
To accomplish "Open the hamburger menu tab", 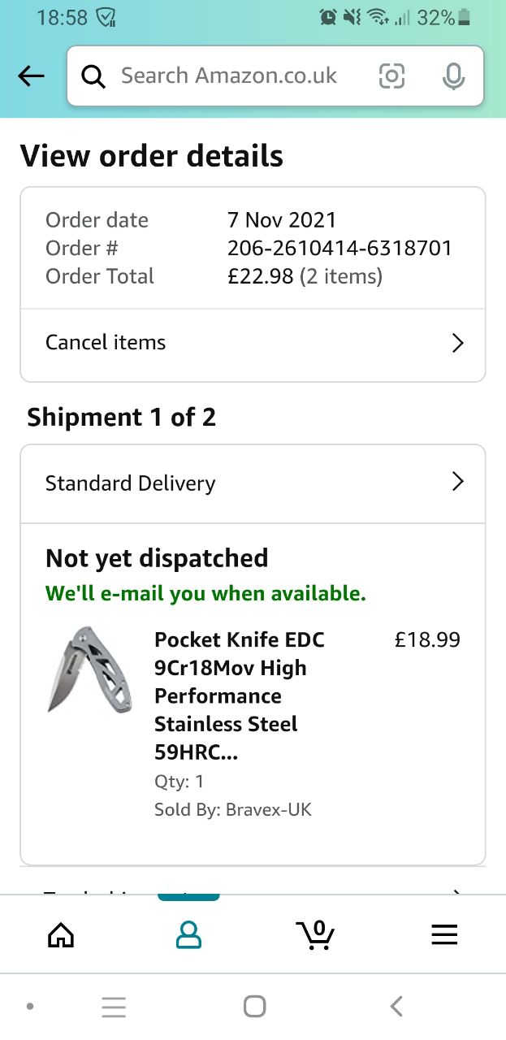I will coord(444,935).
